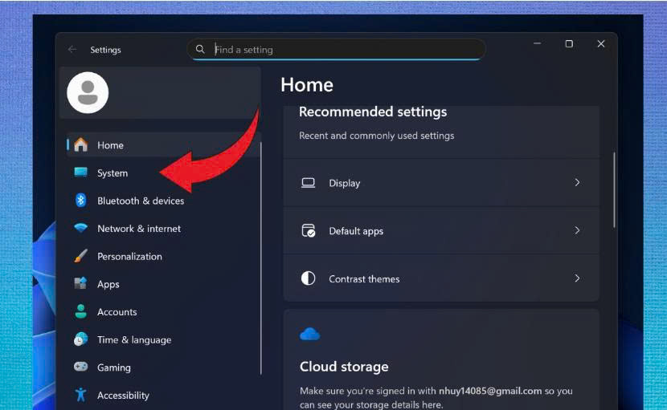667x410 pixels.
Task: Go to Time & language
Action: click(x=163, y=340)
